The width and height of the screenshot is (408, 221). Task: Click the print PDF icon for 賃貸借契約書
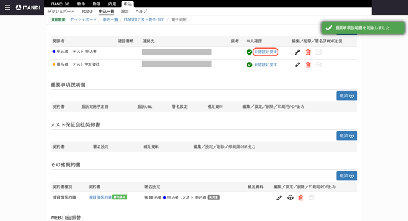point(311,198)
